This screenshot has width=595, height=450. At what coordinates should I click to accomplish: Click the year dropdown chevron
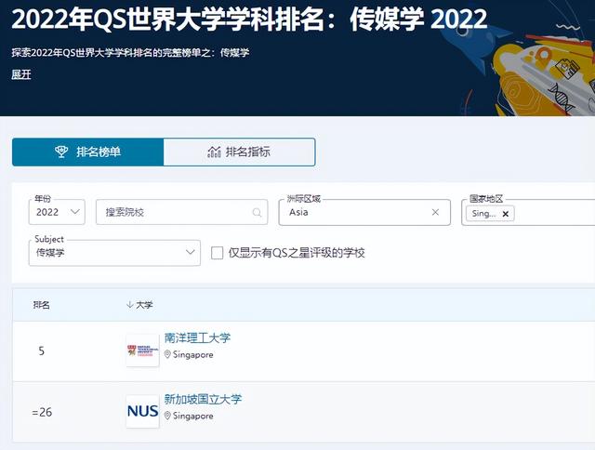[75, 211]
